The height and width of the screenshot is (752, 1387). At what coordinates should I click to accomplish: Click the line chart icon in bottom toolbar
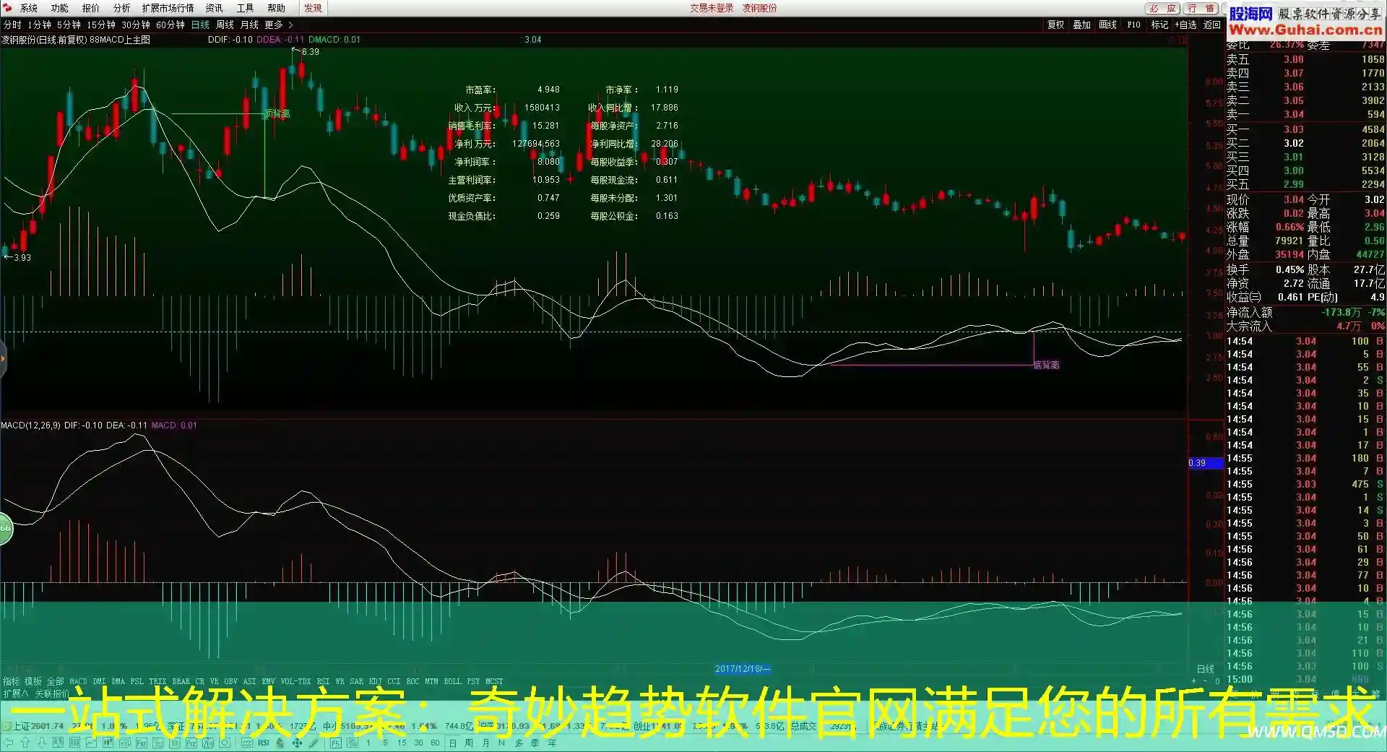pos(91,743)
